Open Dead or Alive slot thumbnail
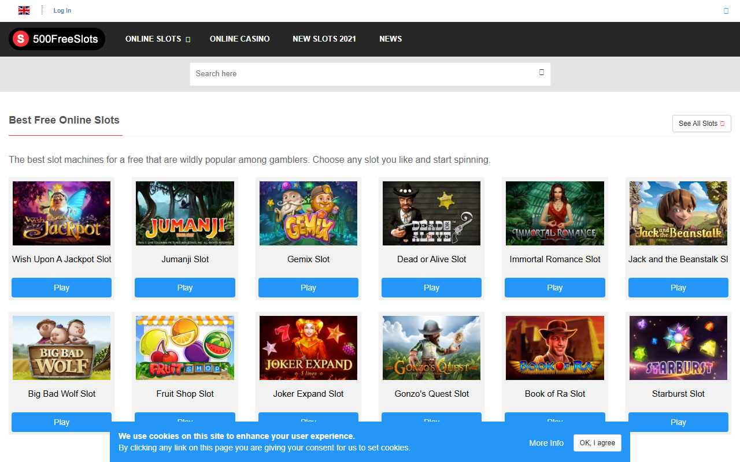This screenshot has width=740, height=462. 431,213
